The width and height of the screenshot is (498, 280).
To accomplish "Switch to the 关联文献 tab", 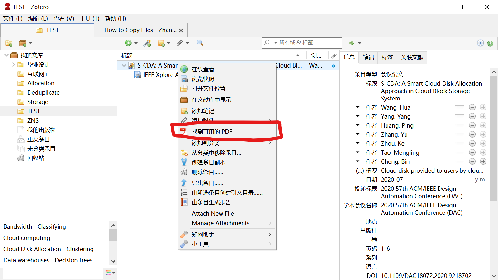I will pos(412,57).
